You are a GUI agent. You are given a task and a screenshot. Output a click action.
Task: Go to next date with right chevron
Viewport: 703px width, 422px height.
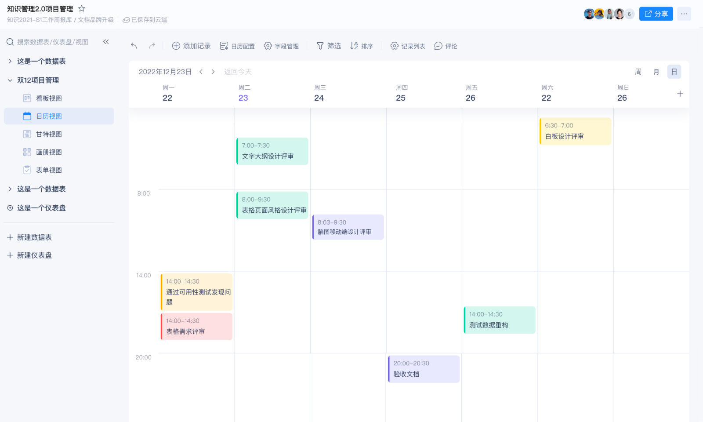point(213,72)
